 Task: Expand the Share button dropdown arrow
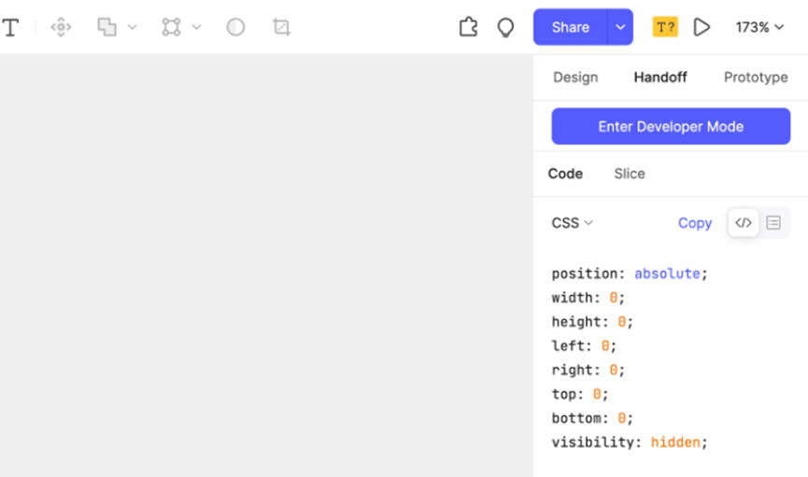coord(620,27)
